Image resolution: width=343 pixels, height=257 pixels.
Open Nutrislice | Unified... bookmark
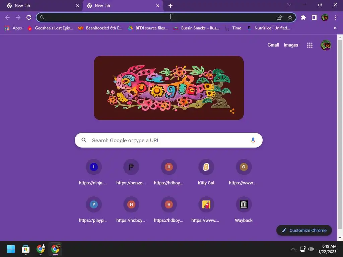click(x=269, y=28)
